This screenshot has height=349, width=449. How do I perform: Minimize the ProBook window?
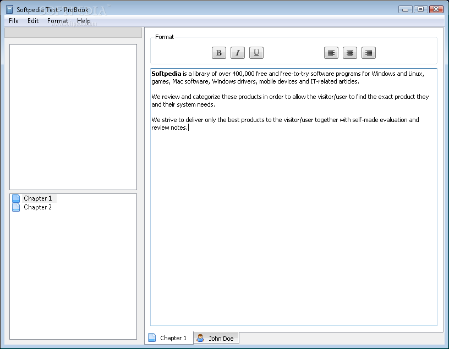[405, 9]
